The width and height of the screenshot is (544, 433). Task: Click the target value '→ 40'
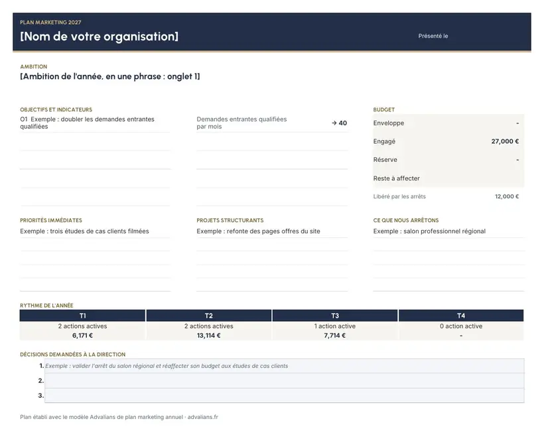[339, 123]
